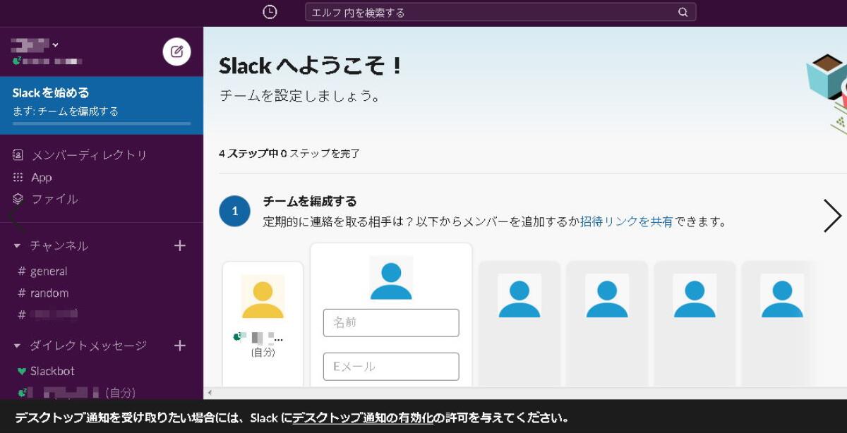
Task: Open the history clock icon
Action: click(270, 12)
